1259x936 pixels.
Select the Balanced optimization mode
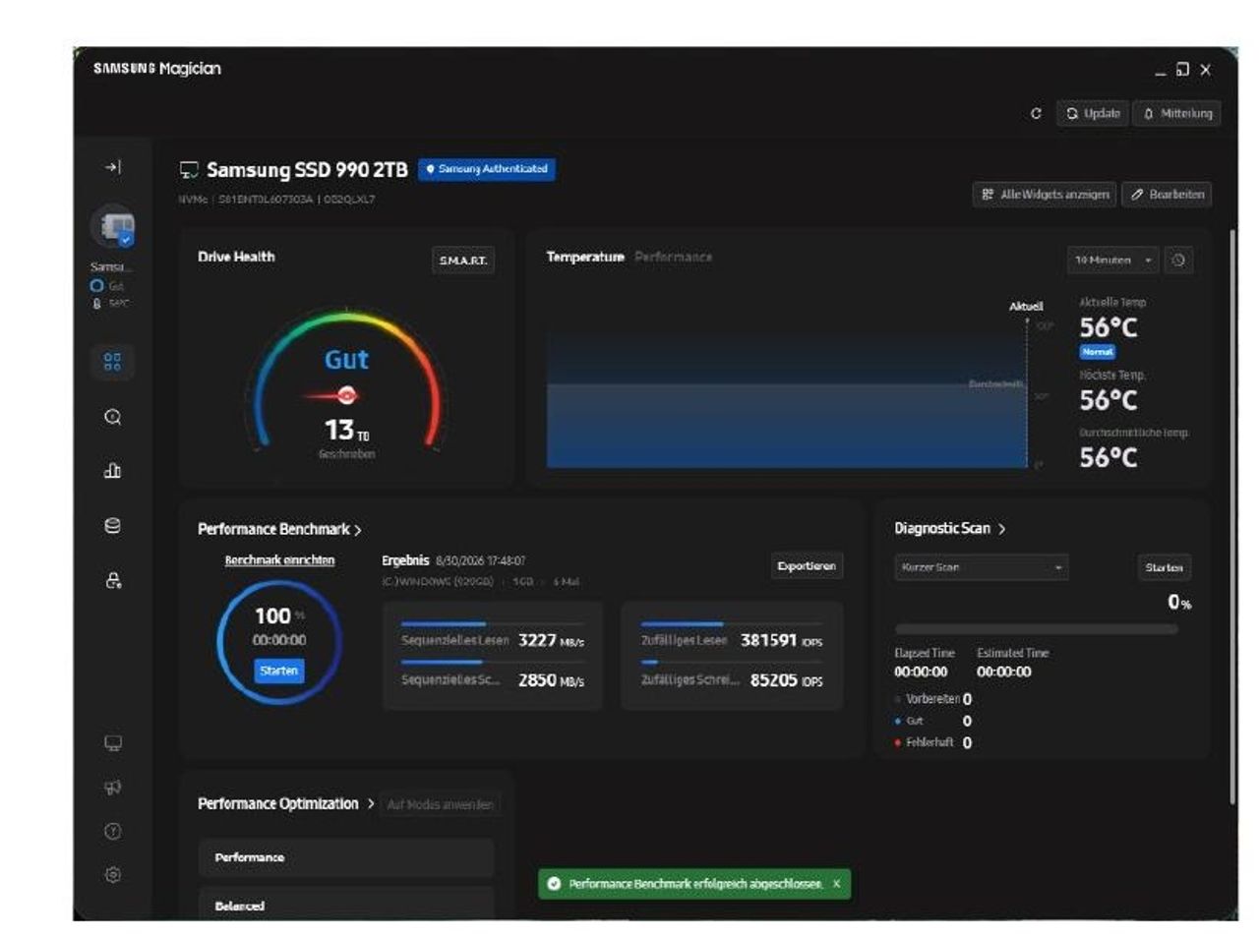coord(346,905)
